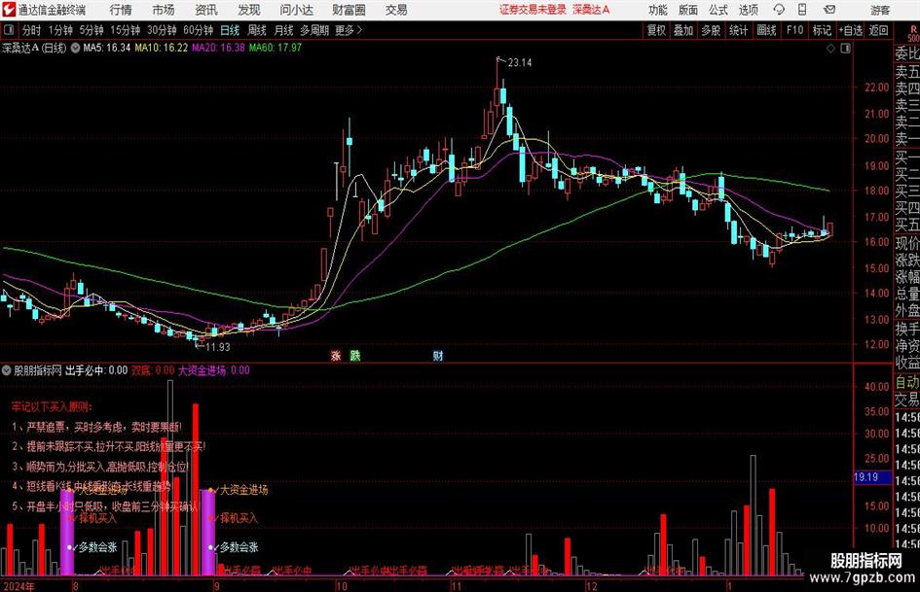Click the MA10: 16.22 label
This screenshot has height=592, width=920.
tap(162, 48)
